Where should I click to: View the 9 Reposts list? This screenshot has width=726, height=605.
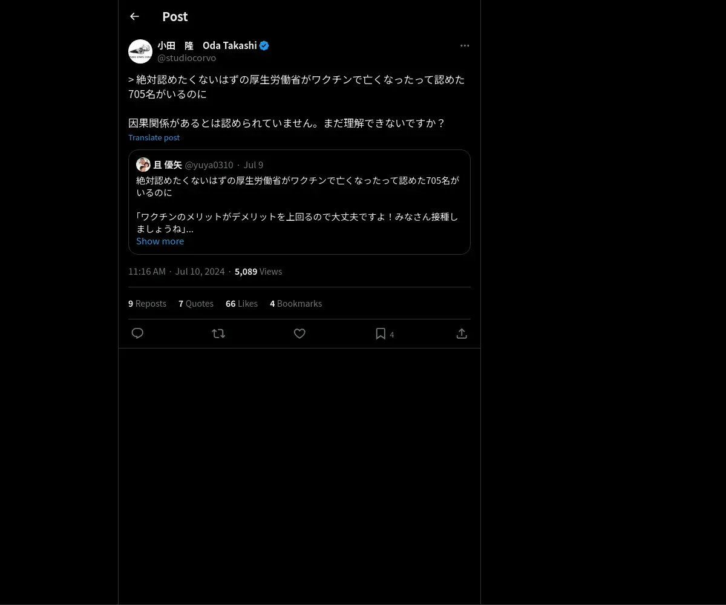click(x=147, y=303)
